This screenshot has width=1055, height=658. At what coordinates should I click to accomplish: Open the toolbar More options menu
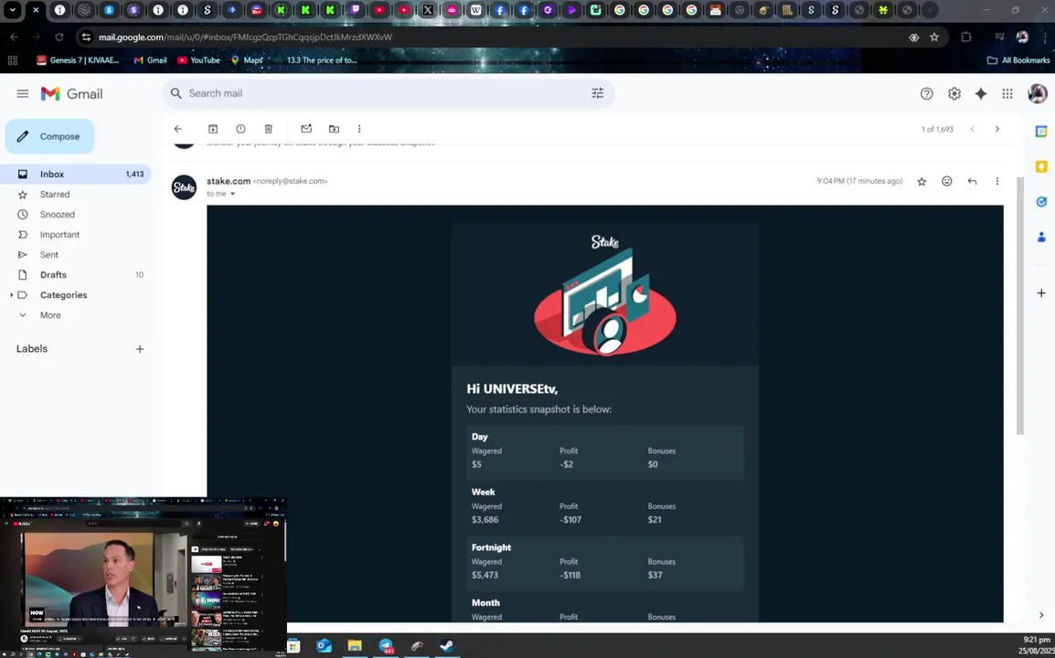pyautogui.click(x=359, y=129)
